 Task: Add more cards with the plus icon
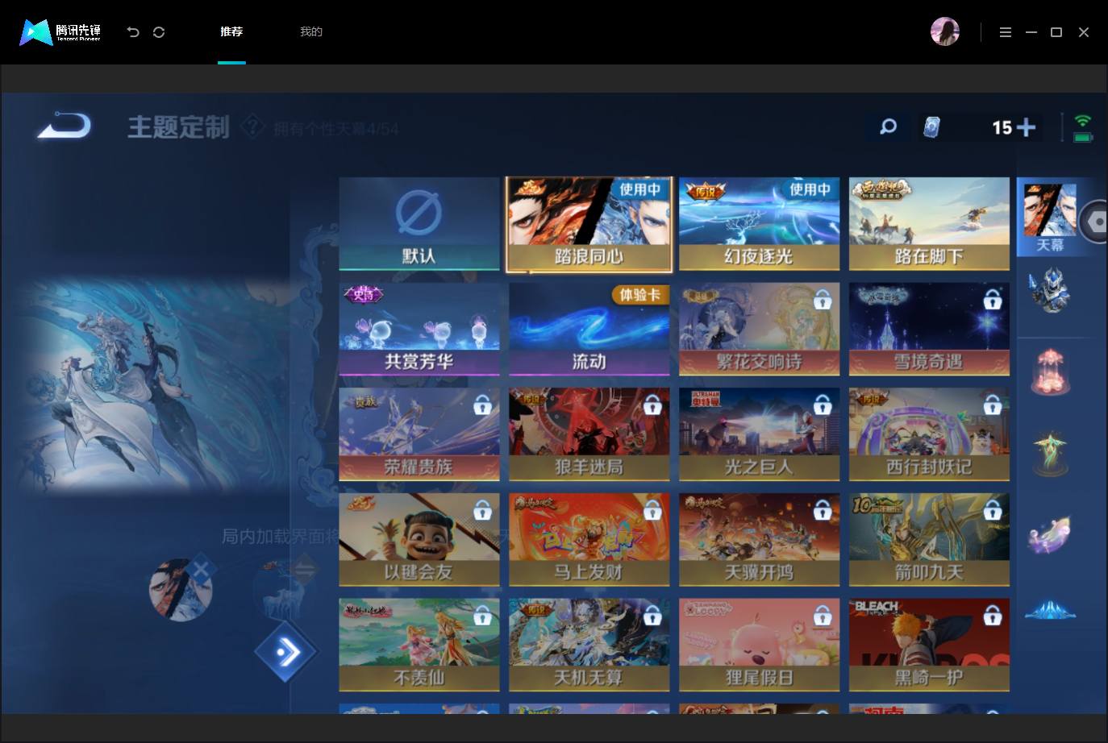[1027, 127]
